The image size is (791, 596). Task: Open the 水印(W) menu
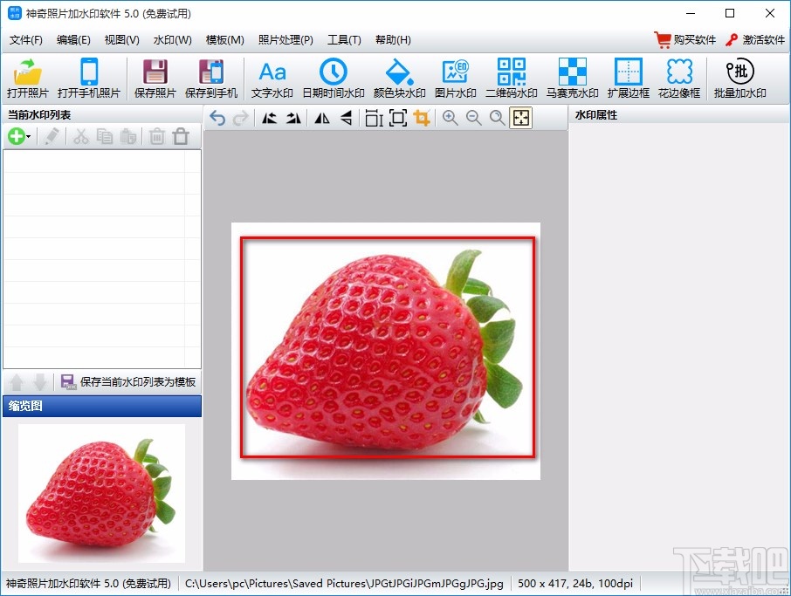173,40
